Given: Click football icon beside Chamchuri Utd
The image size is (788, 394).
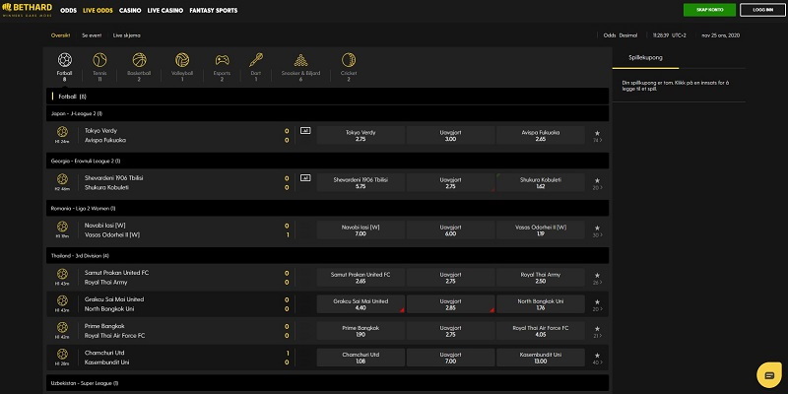Looking at the screenshot, I should 62,354.
